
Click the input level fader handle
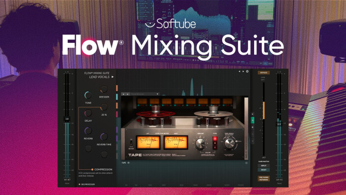67,119
